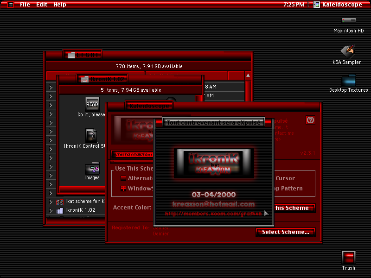Viewport: 371px width, 278px height.
Task: Select the KSA Sampler desktop icon
Action: pos(347,51)
